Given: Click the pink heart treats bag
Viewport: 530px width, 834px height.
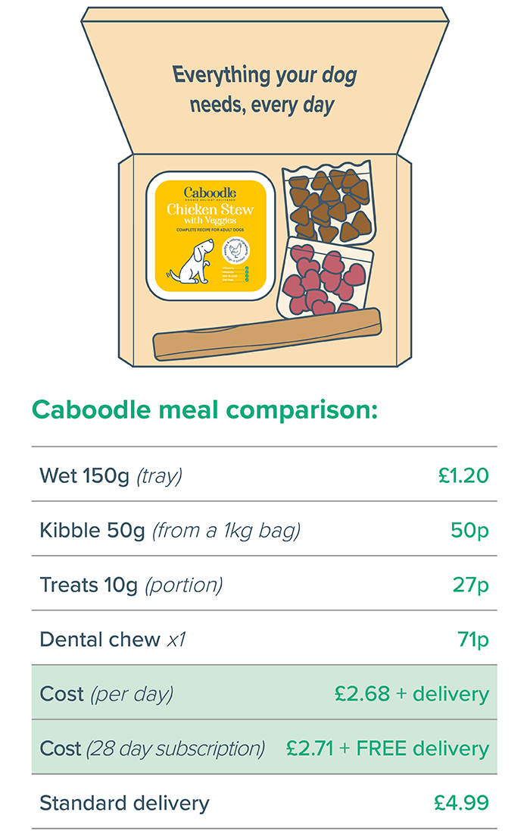Looking at the screenshot, I should point(324,278).
